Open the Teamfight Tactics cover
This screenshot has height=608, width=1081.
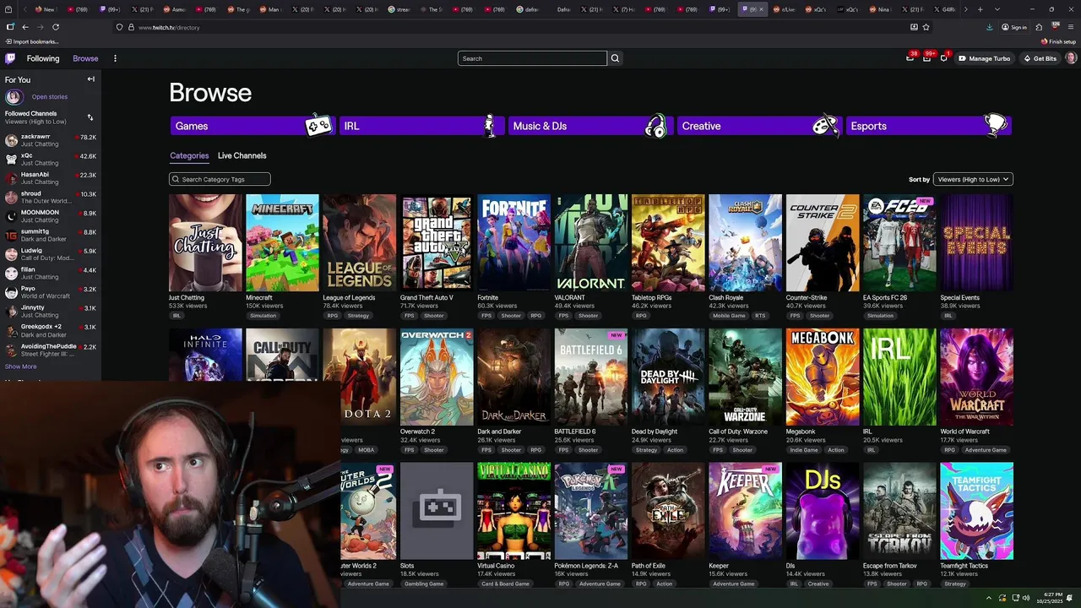[976, 511]
